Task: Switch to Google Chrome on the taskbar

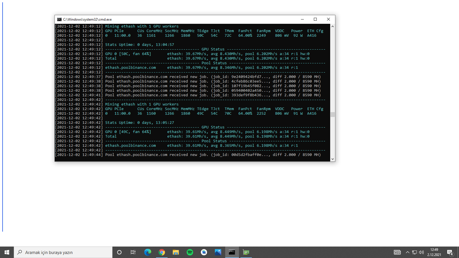Action: click(162, 252)
